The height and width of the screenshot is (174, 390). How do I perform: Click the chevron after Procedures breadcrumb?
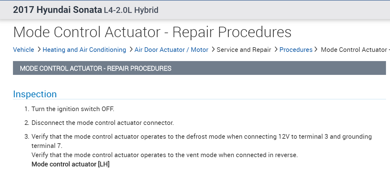[316, 49]
